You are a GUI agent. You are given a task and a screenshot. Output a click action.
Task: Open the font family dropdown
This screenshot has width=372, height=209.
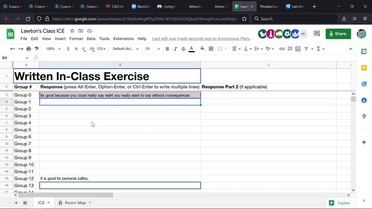pyautogui.click(x=126, y=49)
